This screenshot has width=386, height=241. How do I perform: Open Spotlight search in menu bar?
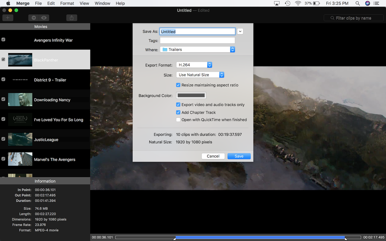358,3
